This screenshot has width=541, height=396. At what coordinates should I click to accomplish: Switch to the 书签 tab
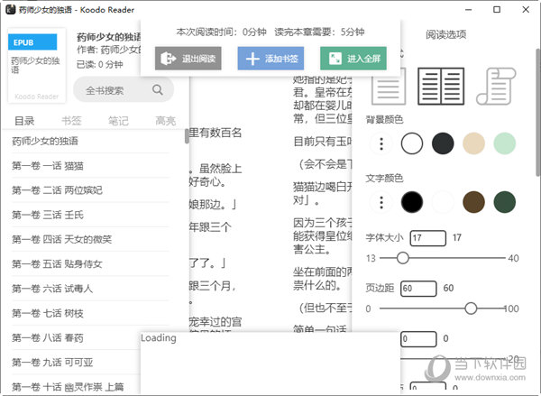tap(71, 121)
